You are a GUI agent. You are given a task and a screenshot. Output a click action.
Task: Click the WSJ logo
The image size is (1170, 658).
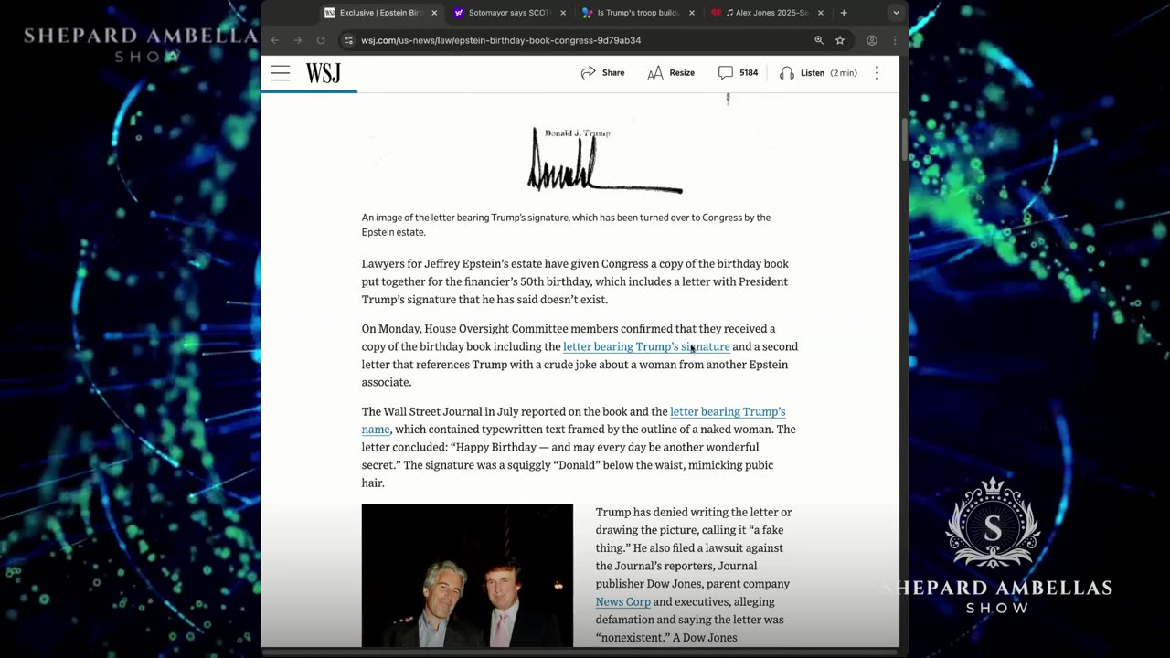coord(323,73)
